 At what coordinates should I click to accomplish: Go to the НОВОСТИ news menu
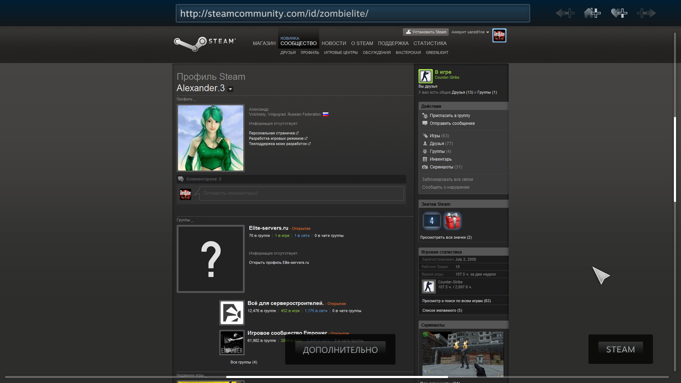334,43
